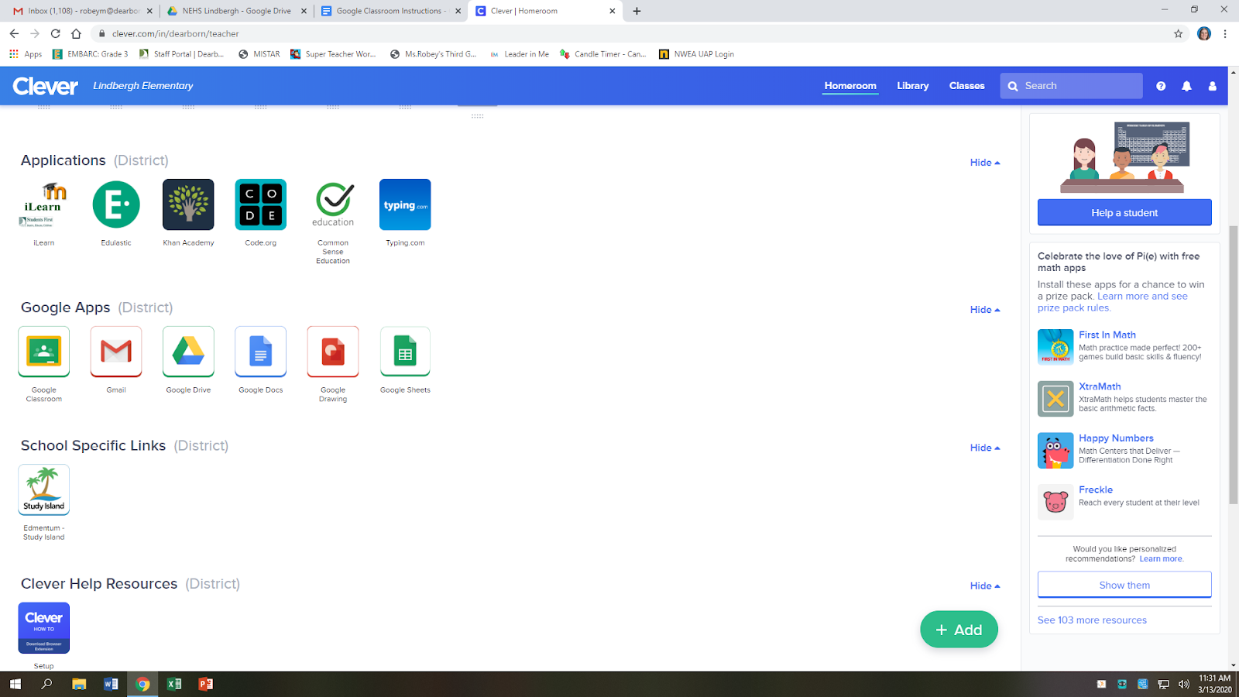
Task: Open the Classes tab
Action: coord(967,86)
